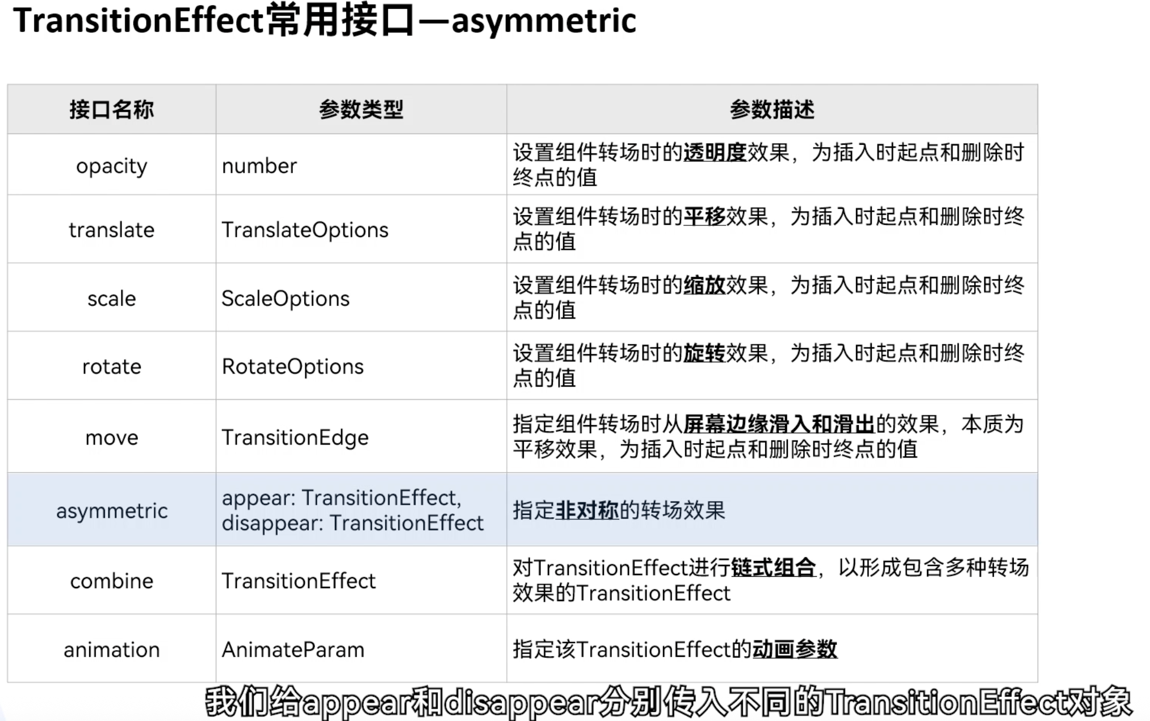Click the 'TranslateOptions' parameter type cell
The image size is (1150, 721).
click(x=305, y=230)
